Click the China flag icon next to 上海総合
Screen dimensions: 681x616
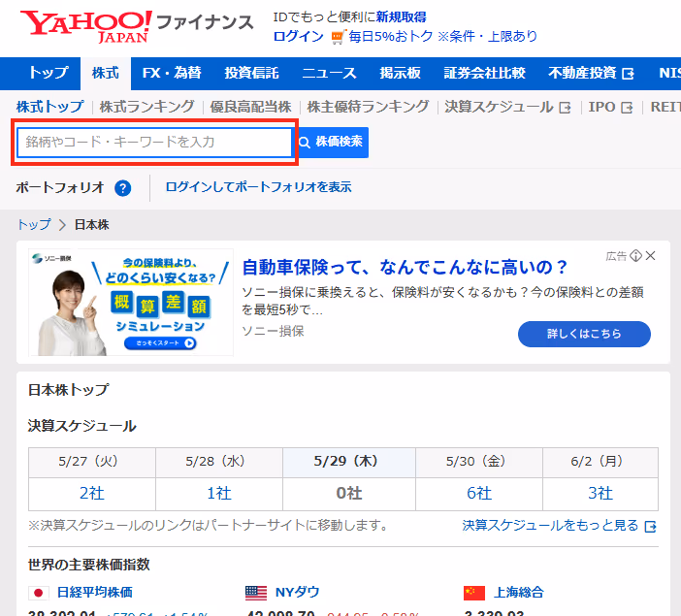(x=473, y=593)
